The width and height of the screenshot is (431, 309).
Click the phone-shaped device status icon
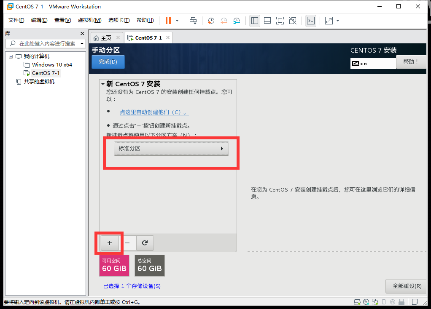tap(384, 302)
